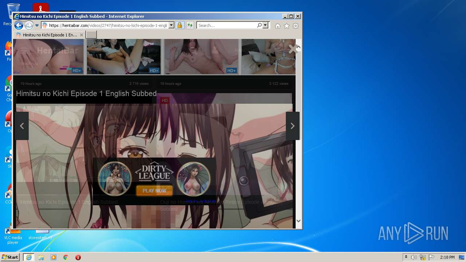Viewport: 466px width, 262px height.
Task: Go to the Home page icon
Action: pos(278,26)
